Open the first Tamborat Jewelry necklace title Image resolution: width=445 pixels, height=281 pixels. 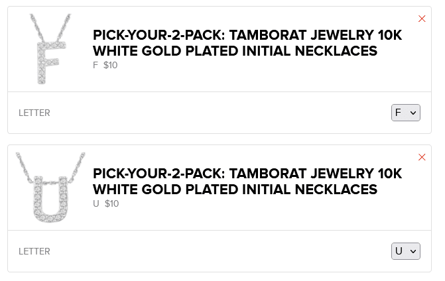click(247, 43)
